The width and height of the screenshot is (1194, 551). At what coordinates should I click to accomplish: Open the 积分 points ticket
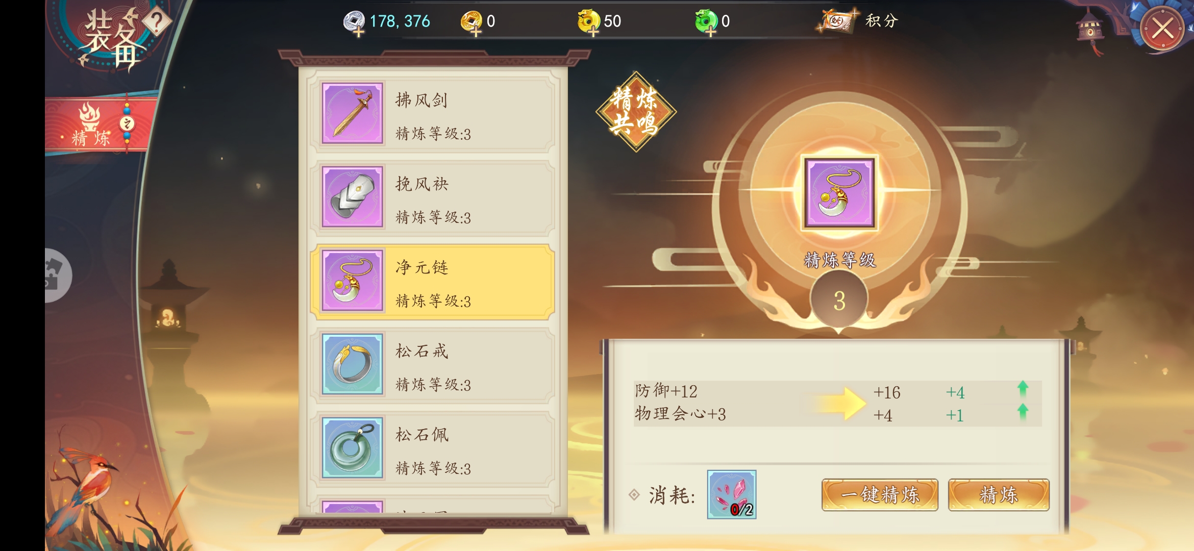[859, 21]
